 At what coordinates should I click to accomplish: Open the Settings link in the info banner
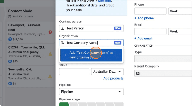click(x=105, y=1)
